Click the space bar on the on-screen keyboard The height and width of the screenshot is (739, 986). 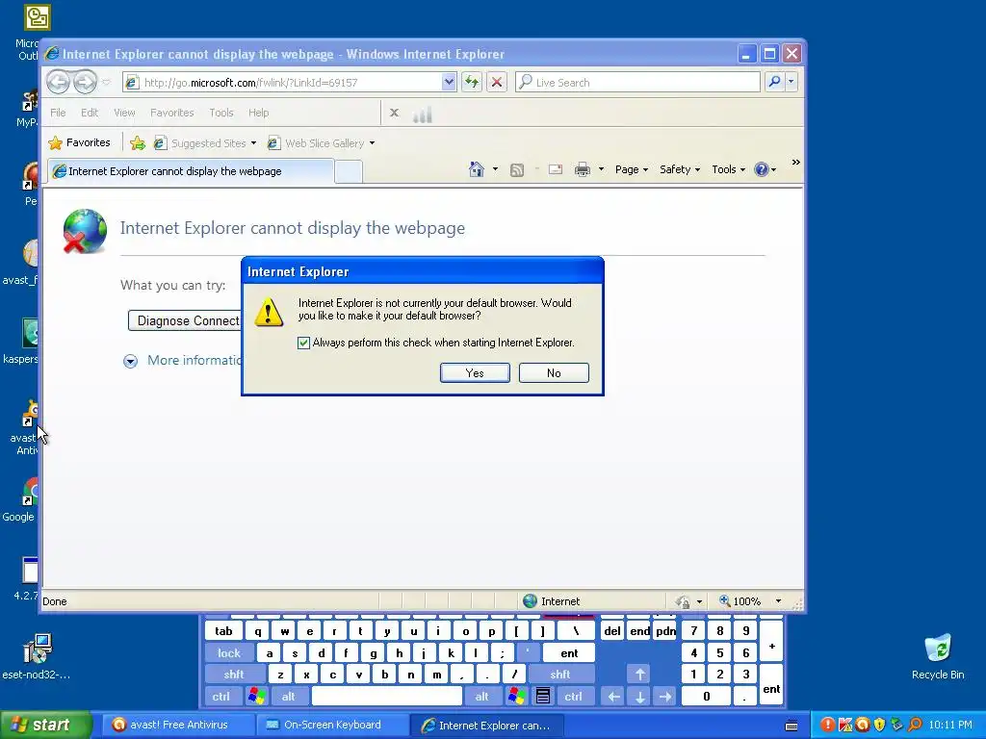point(387,697)
